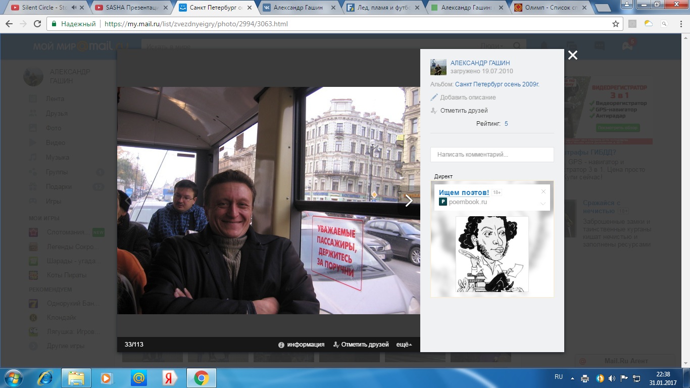690x388 pixels.
Task: Open Windows Media Player from the taskbar
Action: 107,378
